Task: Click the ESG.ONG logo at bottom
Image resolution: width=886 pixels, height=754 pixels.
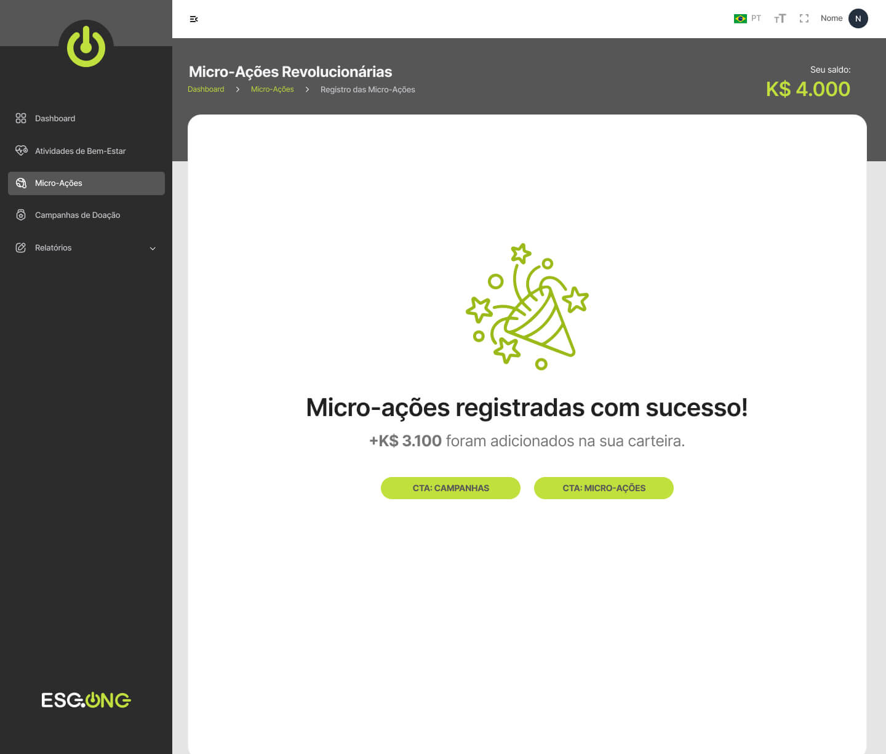Action: tap(86, 700)
